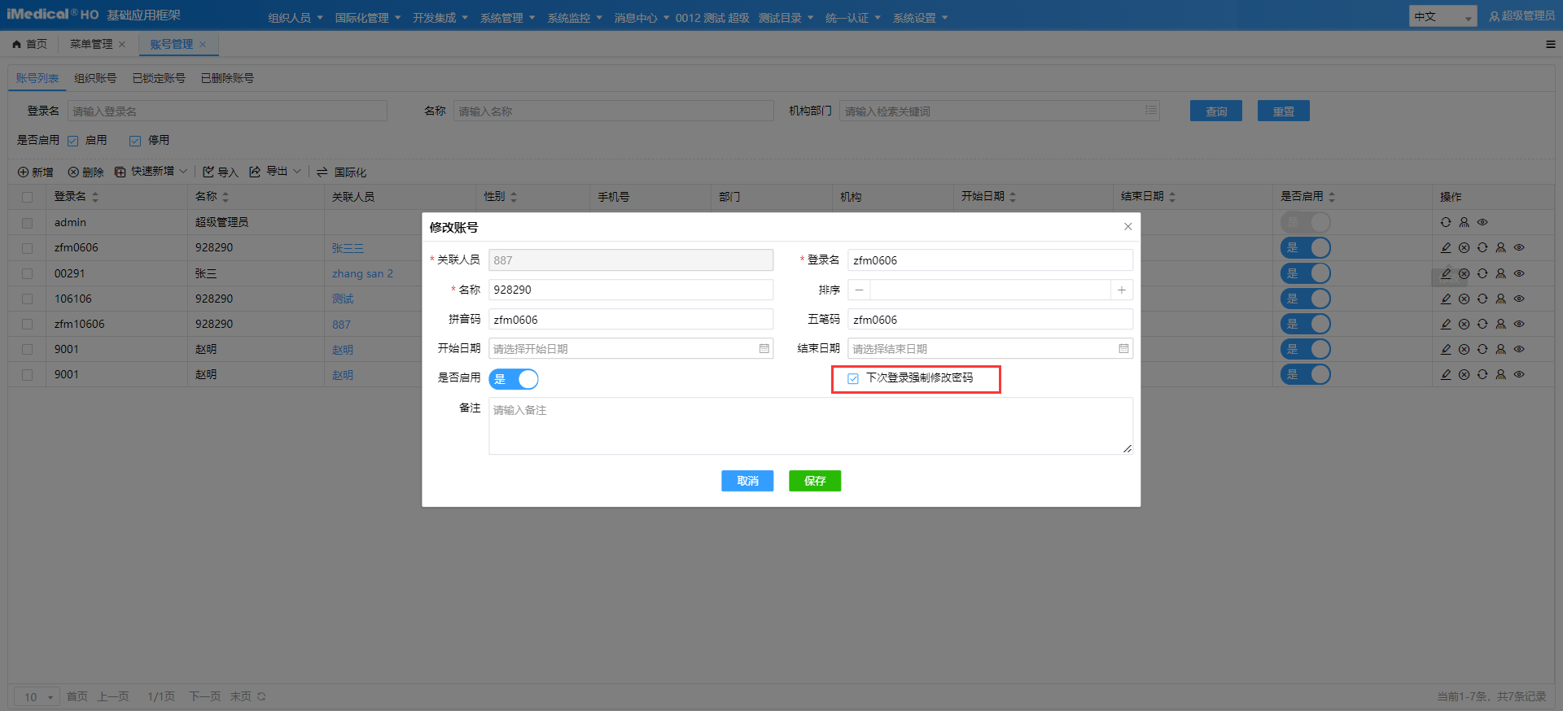Click reset refresh icon in 106106 row
The width and height of the screenshot is (1563, 711).
tap(1482, 299)
